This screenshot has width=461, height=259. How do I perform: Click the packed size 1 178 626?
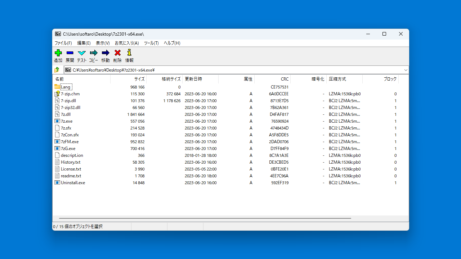coord(172,101)
